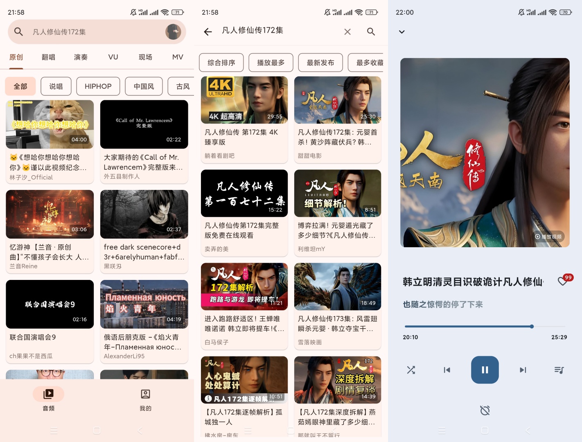582x442 pixels.
Task: Clear the search text with X icon
Action: pyautogui.click(x=347, y=32)
